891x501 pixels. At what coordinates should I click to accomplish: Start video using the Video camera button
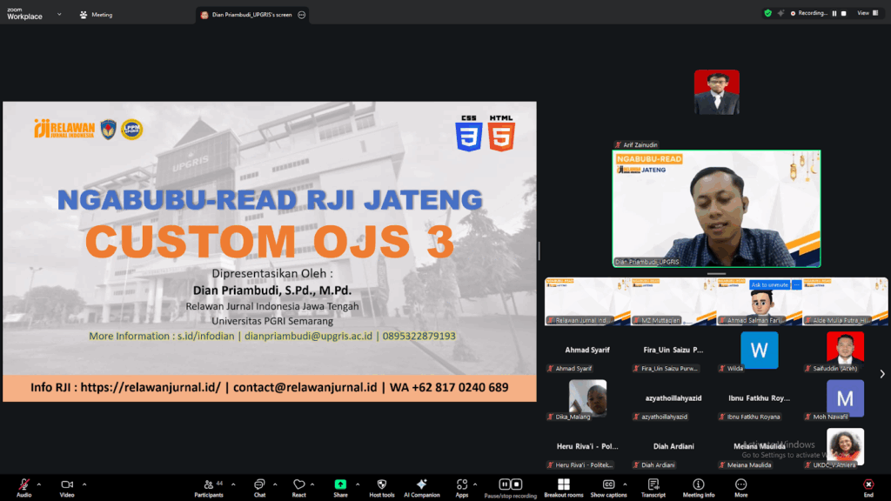(x=67, y=485)
